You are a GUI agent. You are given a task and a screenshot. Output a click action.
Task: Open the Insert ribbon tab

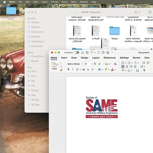64,58
